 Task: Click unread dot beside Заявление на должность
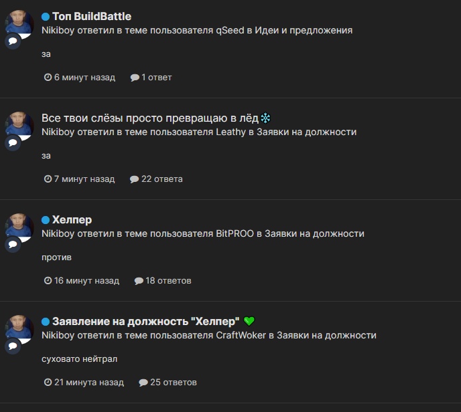point(46,322)
